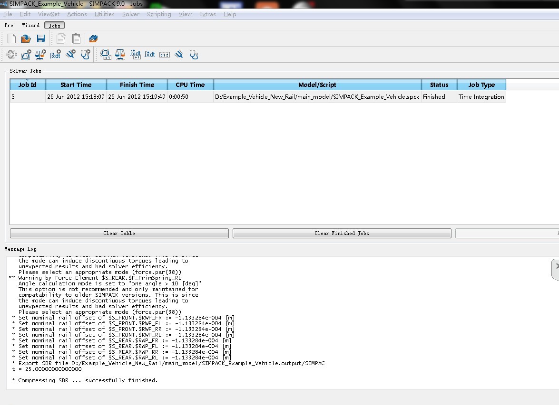
Task: Click the plain integral xdt icon
Action: (150, 55)
